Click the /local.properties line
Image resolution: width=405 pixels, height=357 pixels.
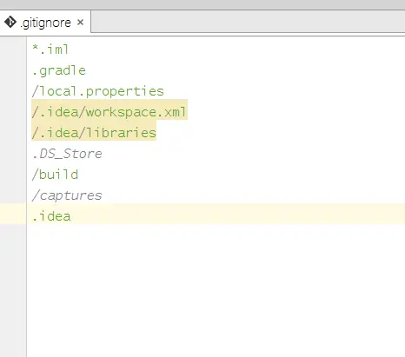click(x=98, y=91)
